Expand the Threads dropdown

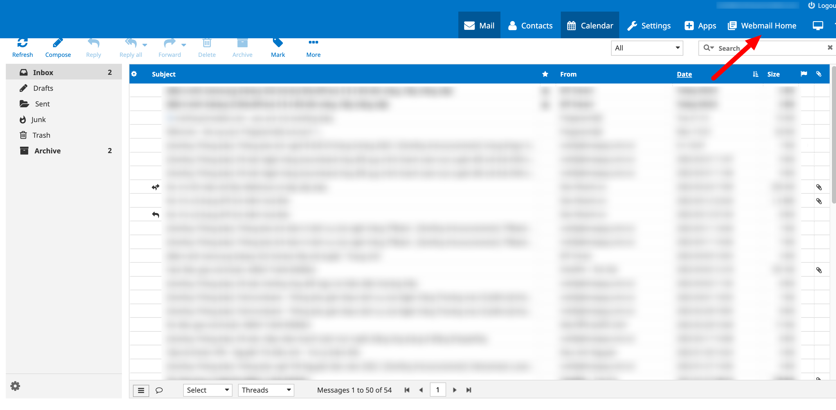[266, 390]
